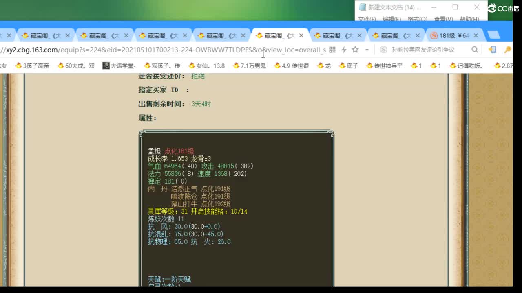Open the 双孩子。传 bookmark

(x=161, y=66)
